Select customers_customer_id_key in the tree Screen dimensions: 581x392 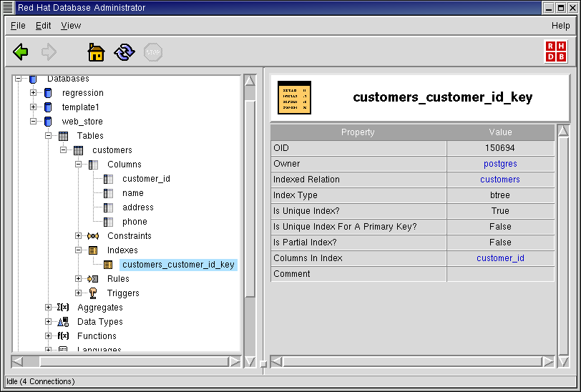coord(178,265)
